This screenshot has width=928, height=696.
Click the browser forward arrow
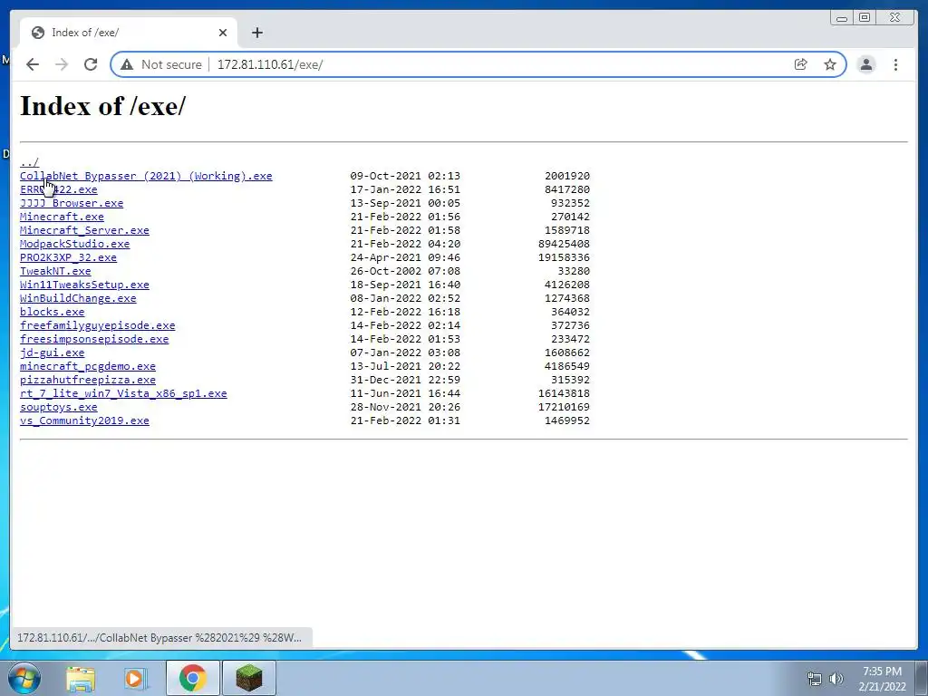(x=62, y=64)
